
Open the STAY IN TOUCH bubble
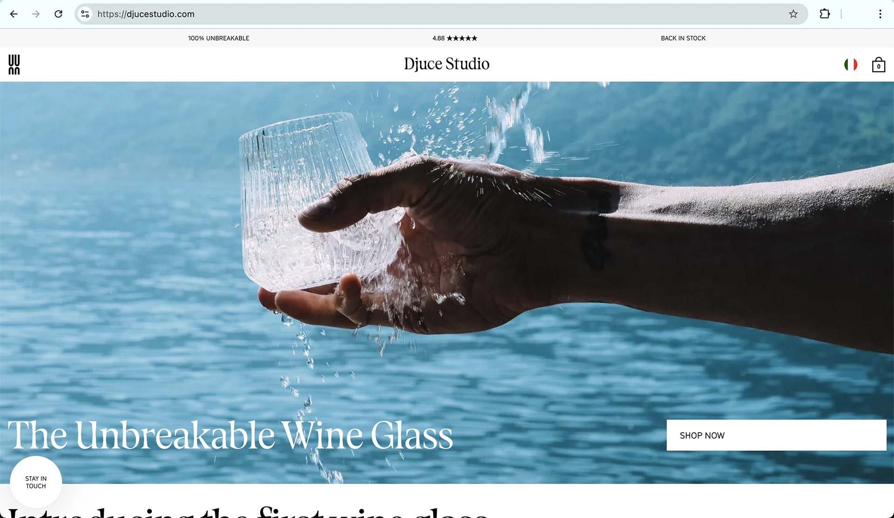[36, 482]
